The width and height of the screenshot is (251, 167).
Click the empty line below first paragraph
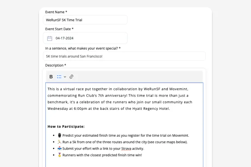click(x=124, y=117)
